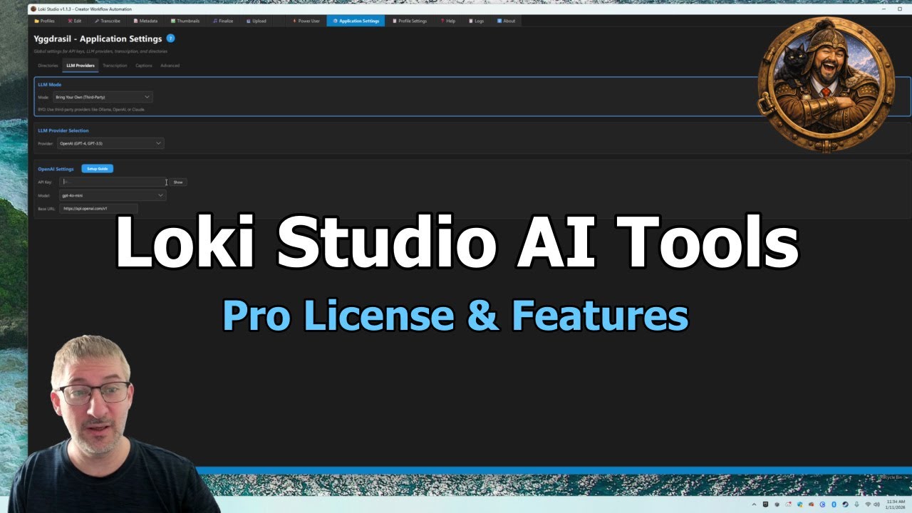Open the Transcription sub-tab
Image resolution: width=912 pixels, height=513 pixels.
[115, 66]
